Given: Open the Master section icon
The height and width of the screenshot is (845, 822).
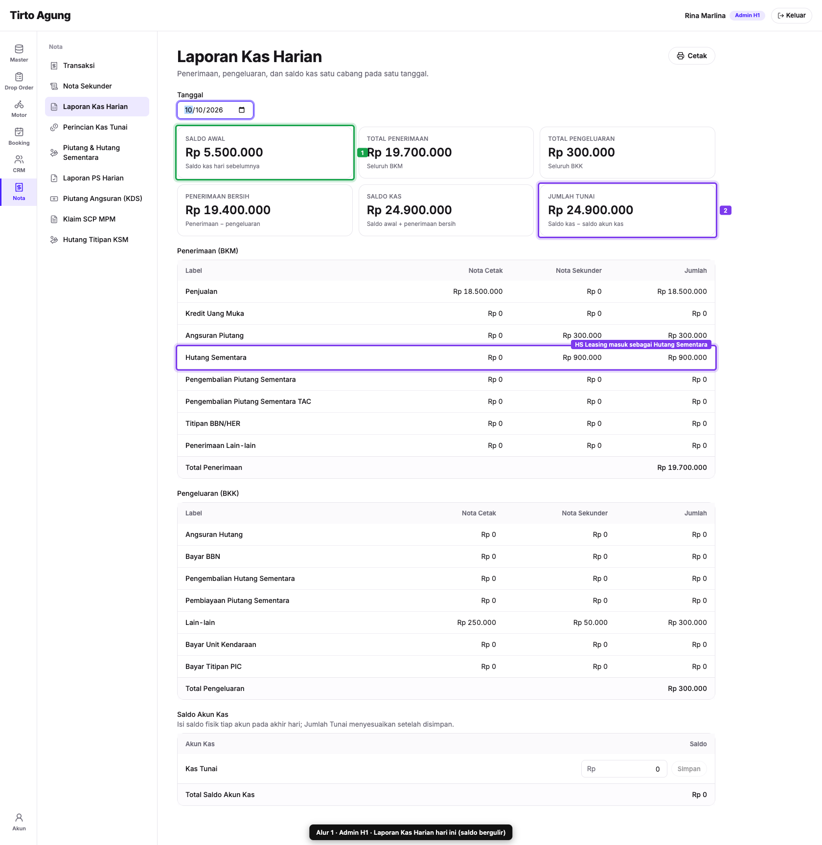Looking at the screenshot, I should pyautogui.click(x=19, y=49).
